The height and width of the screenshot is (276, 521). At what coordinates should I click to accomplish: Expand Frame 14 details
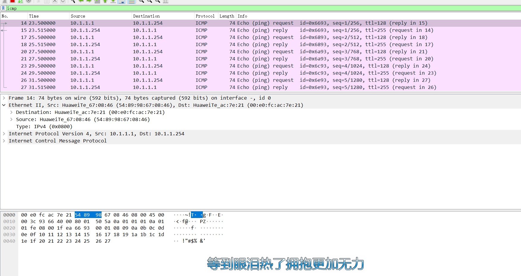pos(4,98)
